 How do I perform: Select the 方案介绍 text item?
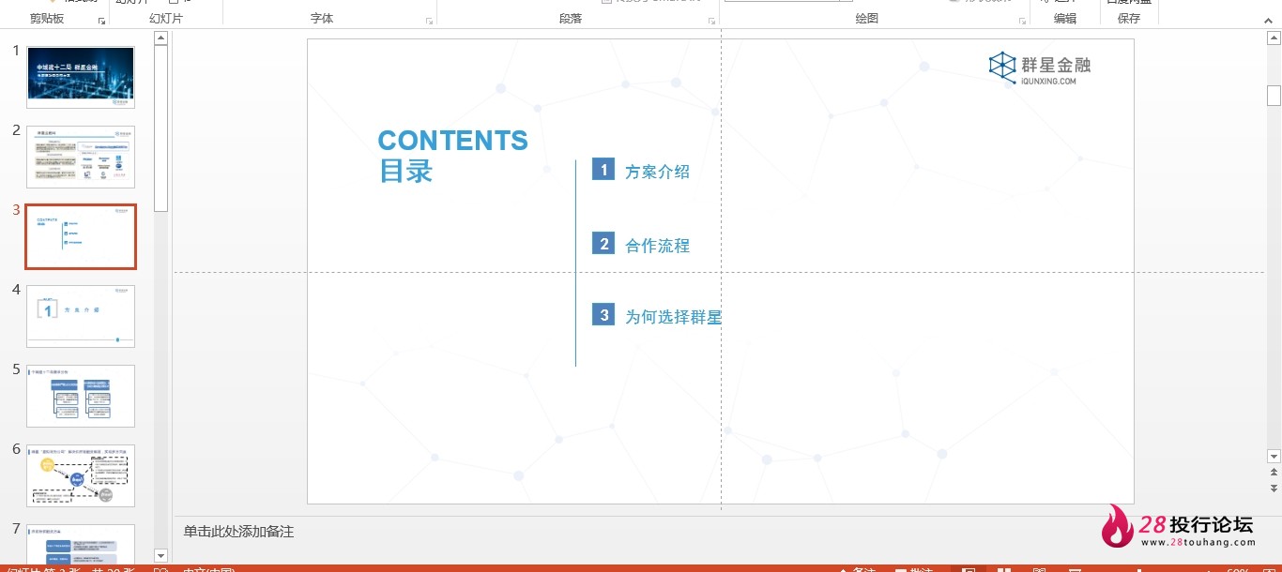tap(657, 172)
